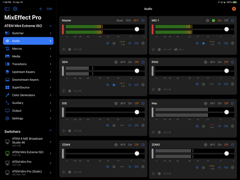Raise IOS volume with loud speaker icon
240x180 pixels.
pyautogui.click(x=136, y=125)
